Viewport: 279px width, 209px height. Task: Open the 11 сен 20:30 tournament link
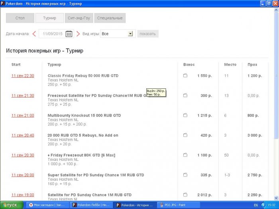[x=23, y=155]
